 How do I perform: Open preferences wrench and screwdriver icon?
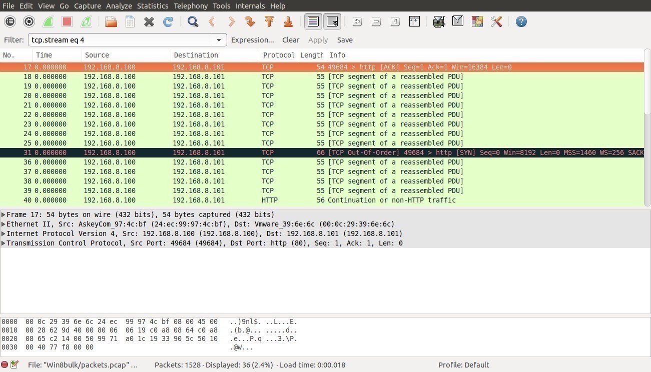(x=496, y=21)
